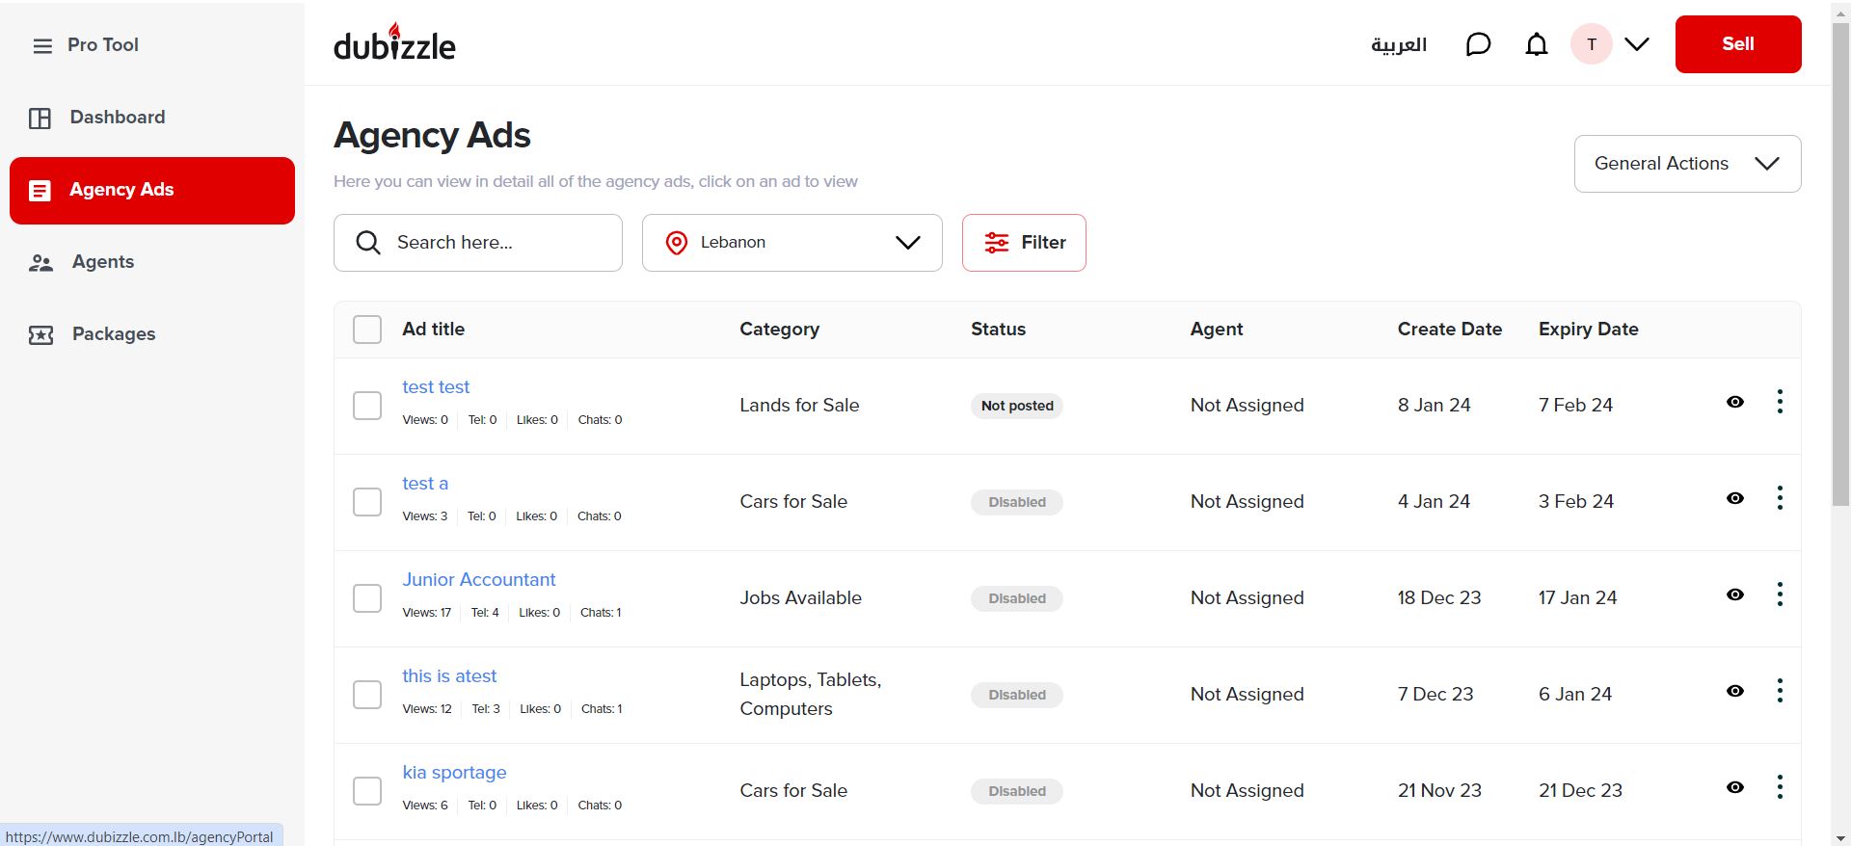Open General Actions dropdown
The height and width of the screenshot is (846, 1851).
(1687, 164)
